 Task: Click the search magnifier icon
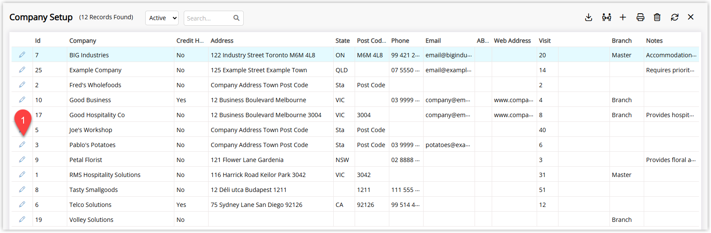[236, 18]
